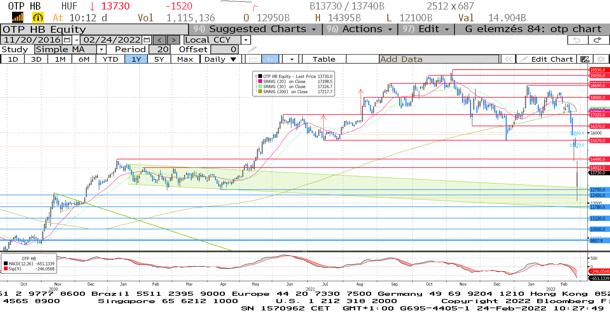This screenshot has height=326, width=610.
Task: Open the end date calendar picker
Action: pos(147,40)
